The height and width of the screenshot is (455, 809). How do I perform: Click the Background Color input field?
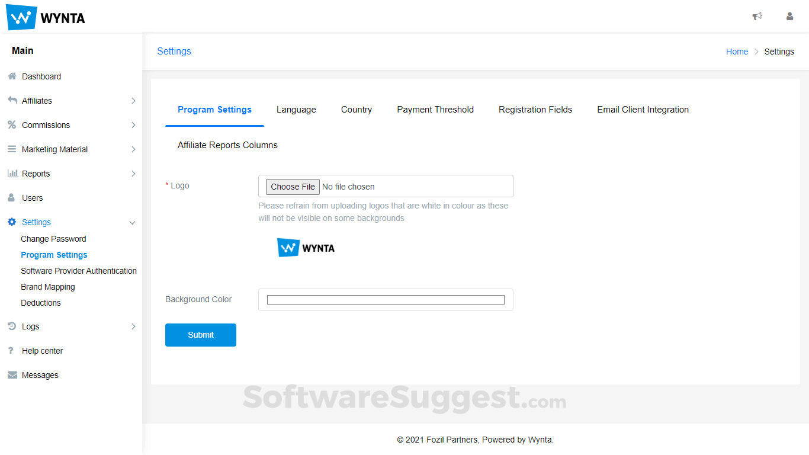[x=385, y=300]
